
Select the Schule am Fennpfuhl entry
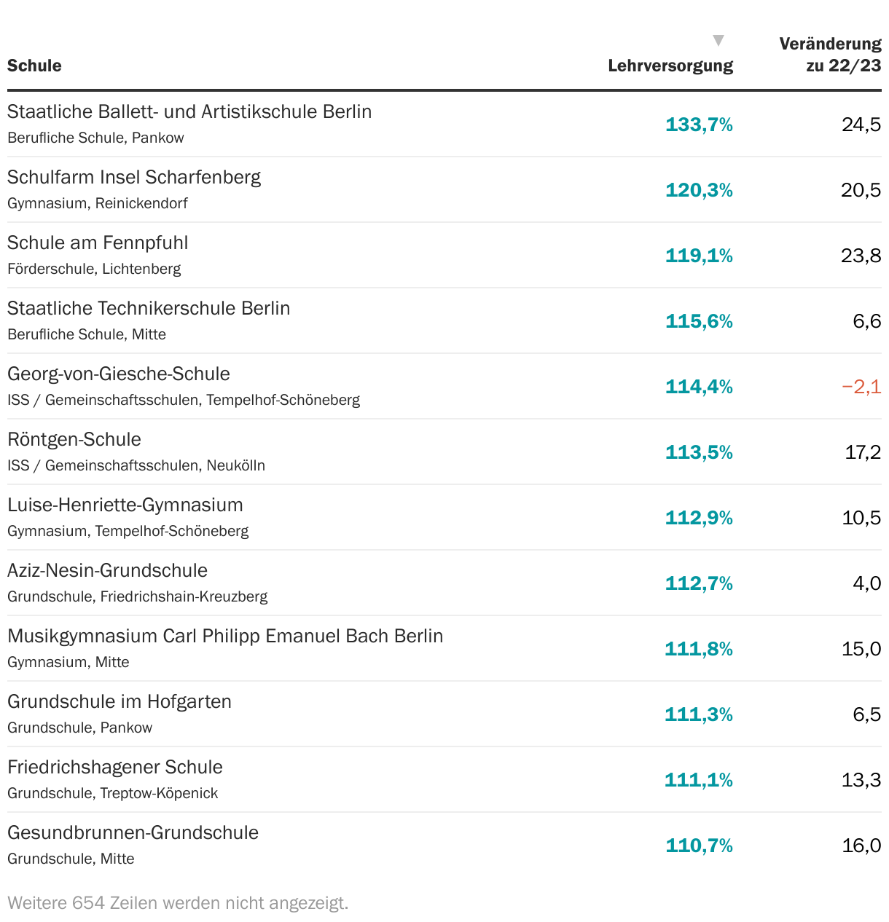click(x=98, y=243)
